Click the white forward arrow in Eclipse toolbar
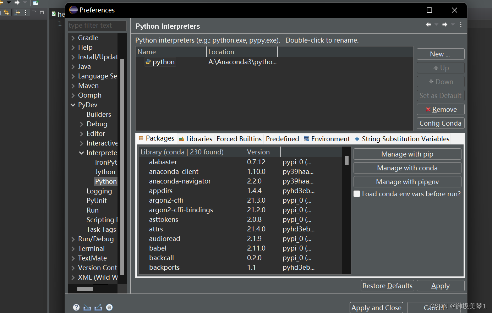492x313 pixels. [17, 2]
